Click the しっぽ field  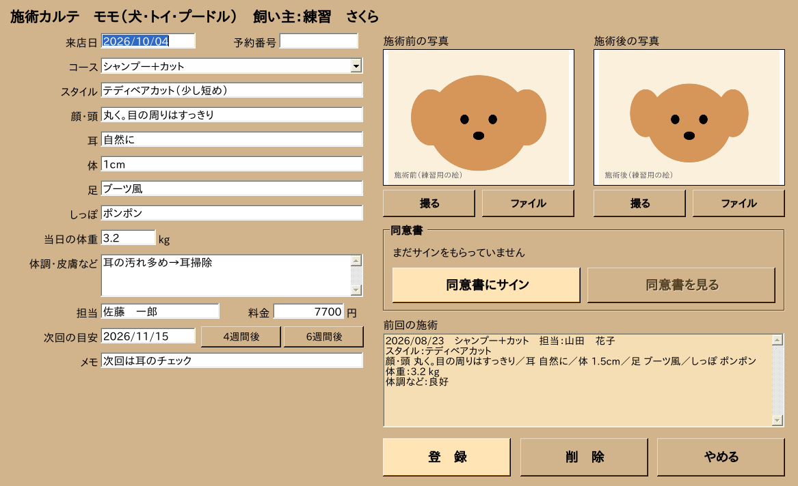coord(232,213)
